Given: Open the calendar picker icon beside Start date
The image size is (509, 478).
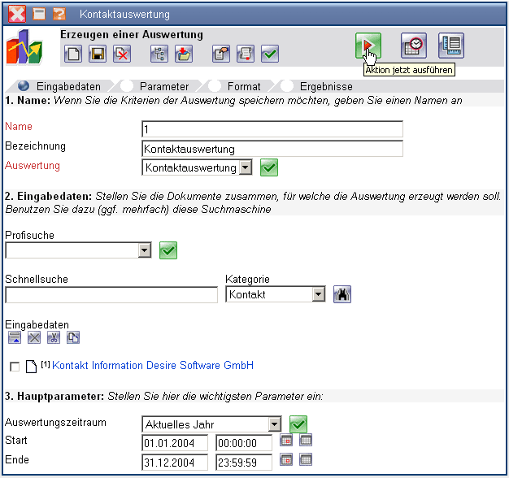Looking at the screenshot, I should point(286,441).
